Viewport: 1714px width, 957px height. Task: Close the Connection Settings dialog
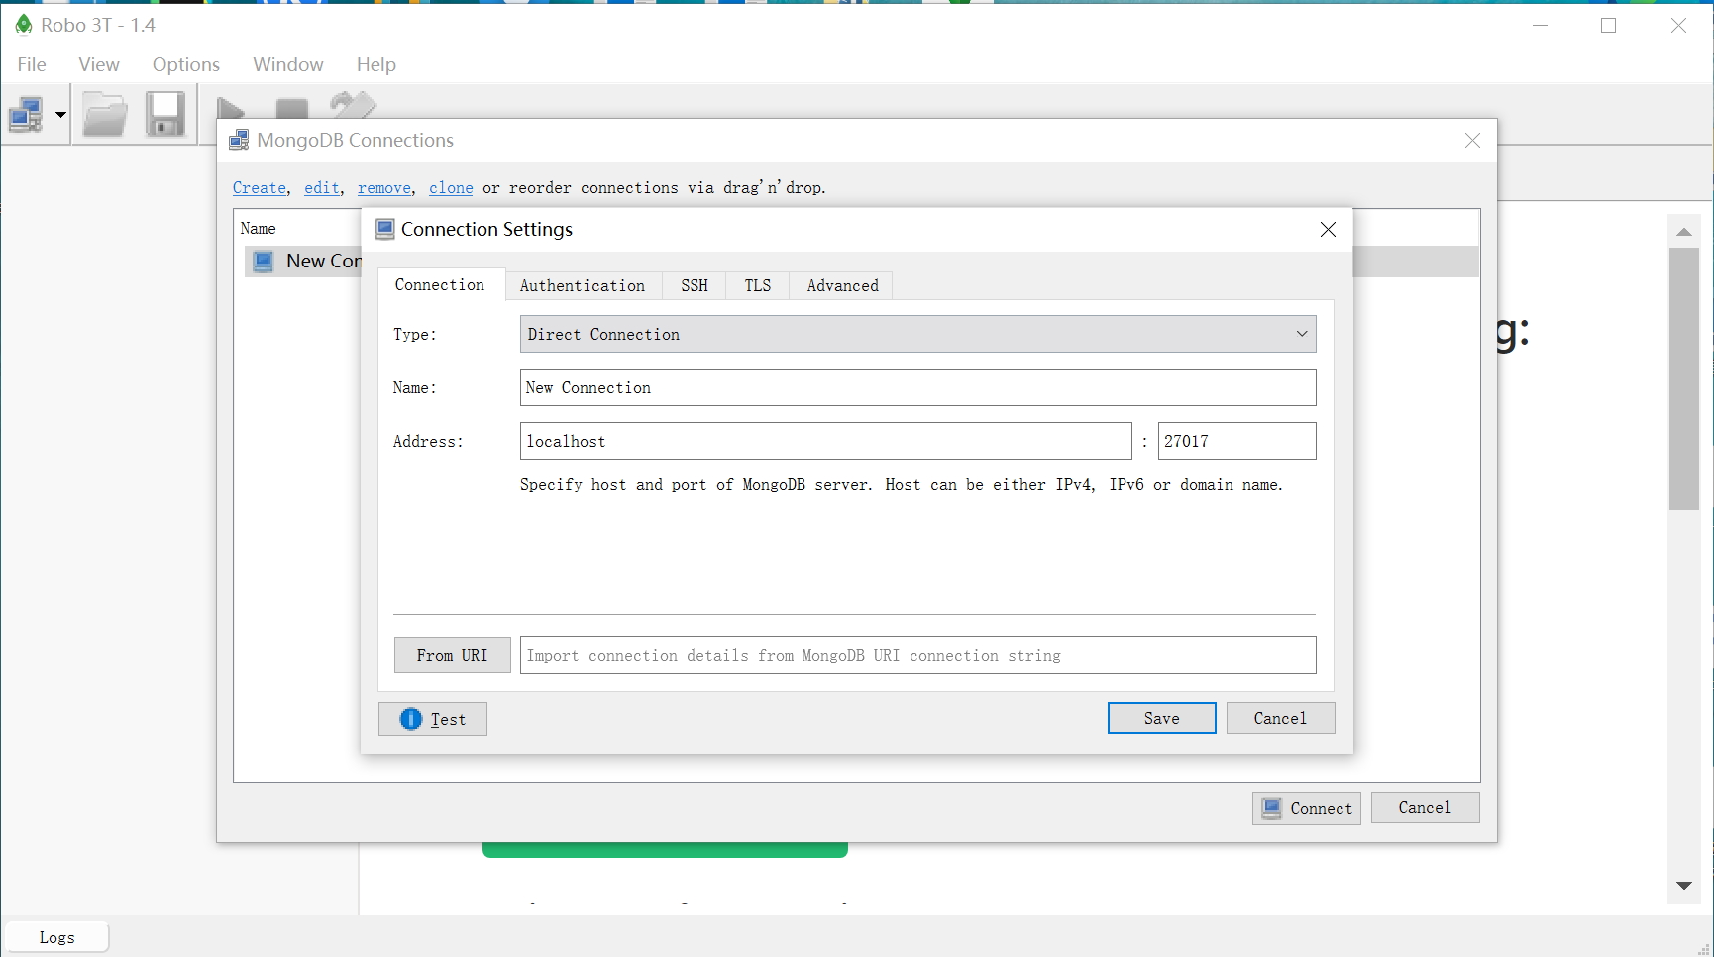pyautogui.click(x=1329, y=230)
